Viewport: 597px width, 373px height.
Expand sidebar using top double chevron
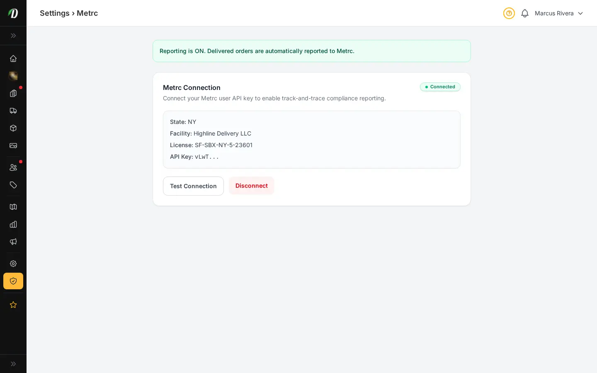tap(13, 36)
